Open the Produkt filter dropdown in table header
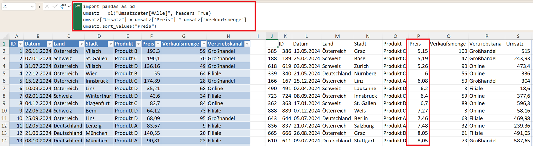 pyautogui.click(x=138, y=44)
